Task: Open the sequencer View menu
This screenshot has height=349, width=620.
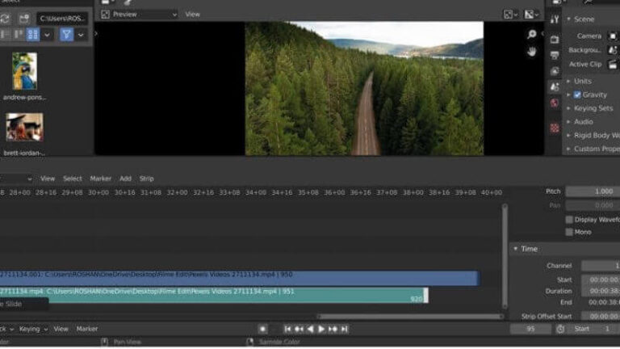Action: pos(48,179)
